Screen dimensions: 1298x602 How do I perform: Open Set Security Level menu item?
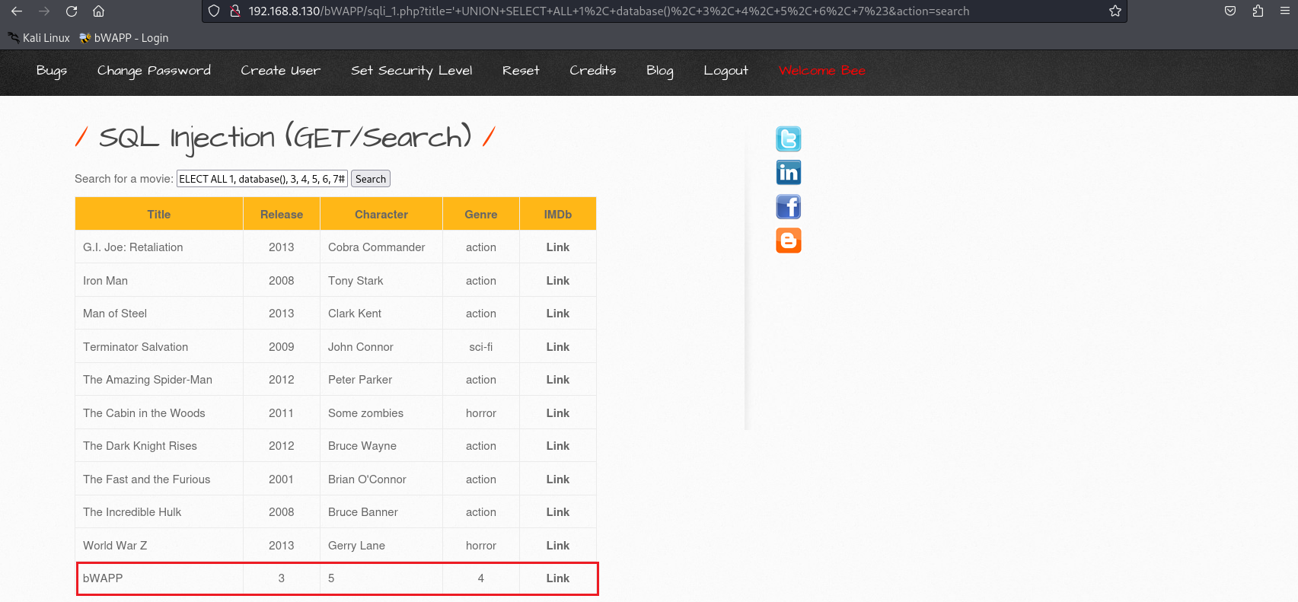click(x=411, y=71)
